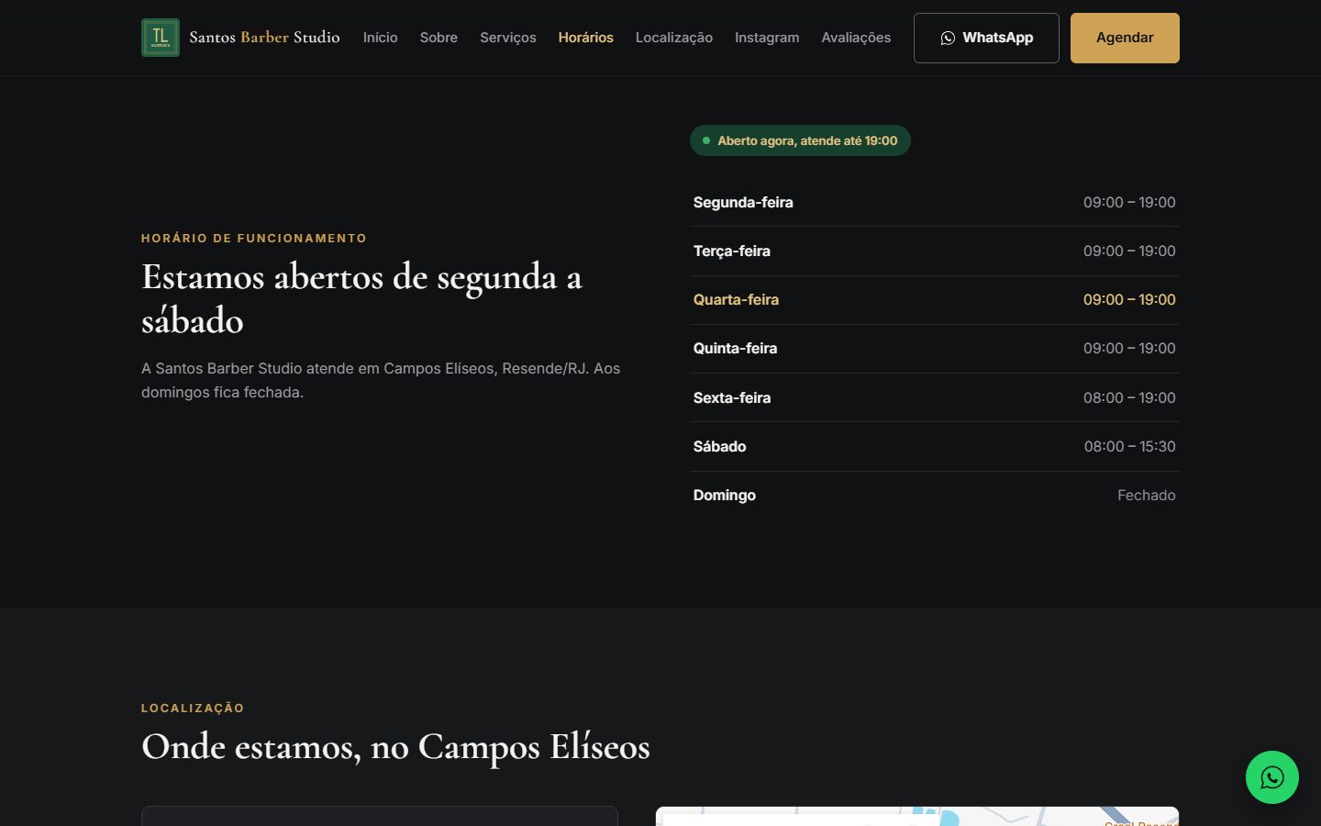The image size is (1321, 826).
Task: Click the Domingo day label
Action: click(x=724, y=495)
